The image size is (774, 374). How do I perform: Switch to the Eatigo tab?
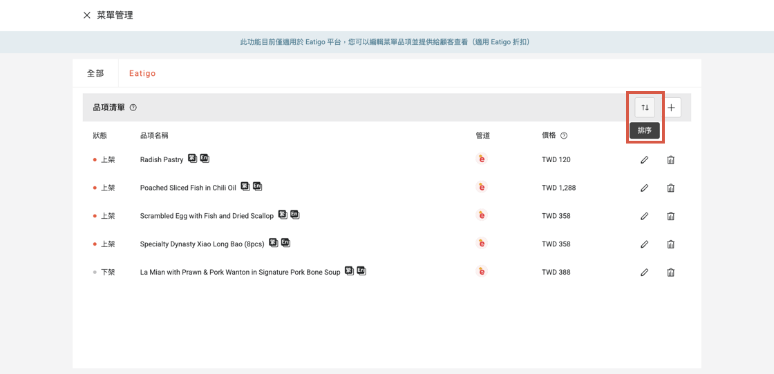coord(142,73)
